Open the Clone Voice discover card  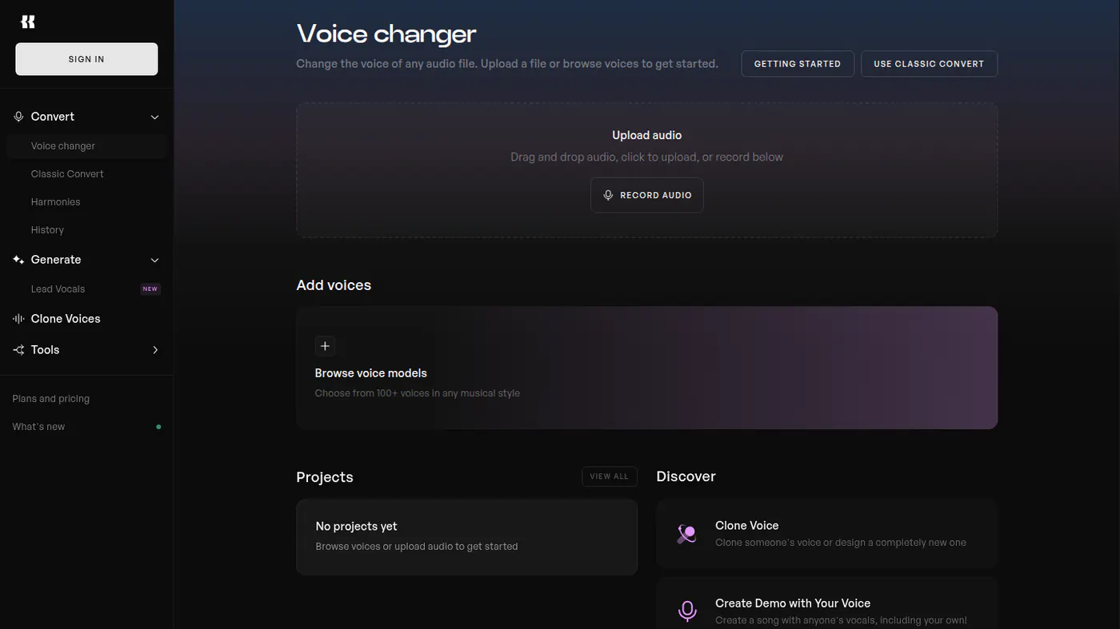827,534
